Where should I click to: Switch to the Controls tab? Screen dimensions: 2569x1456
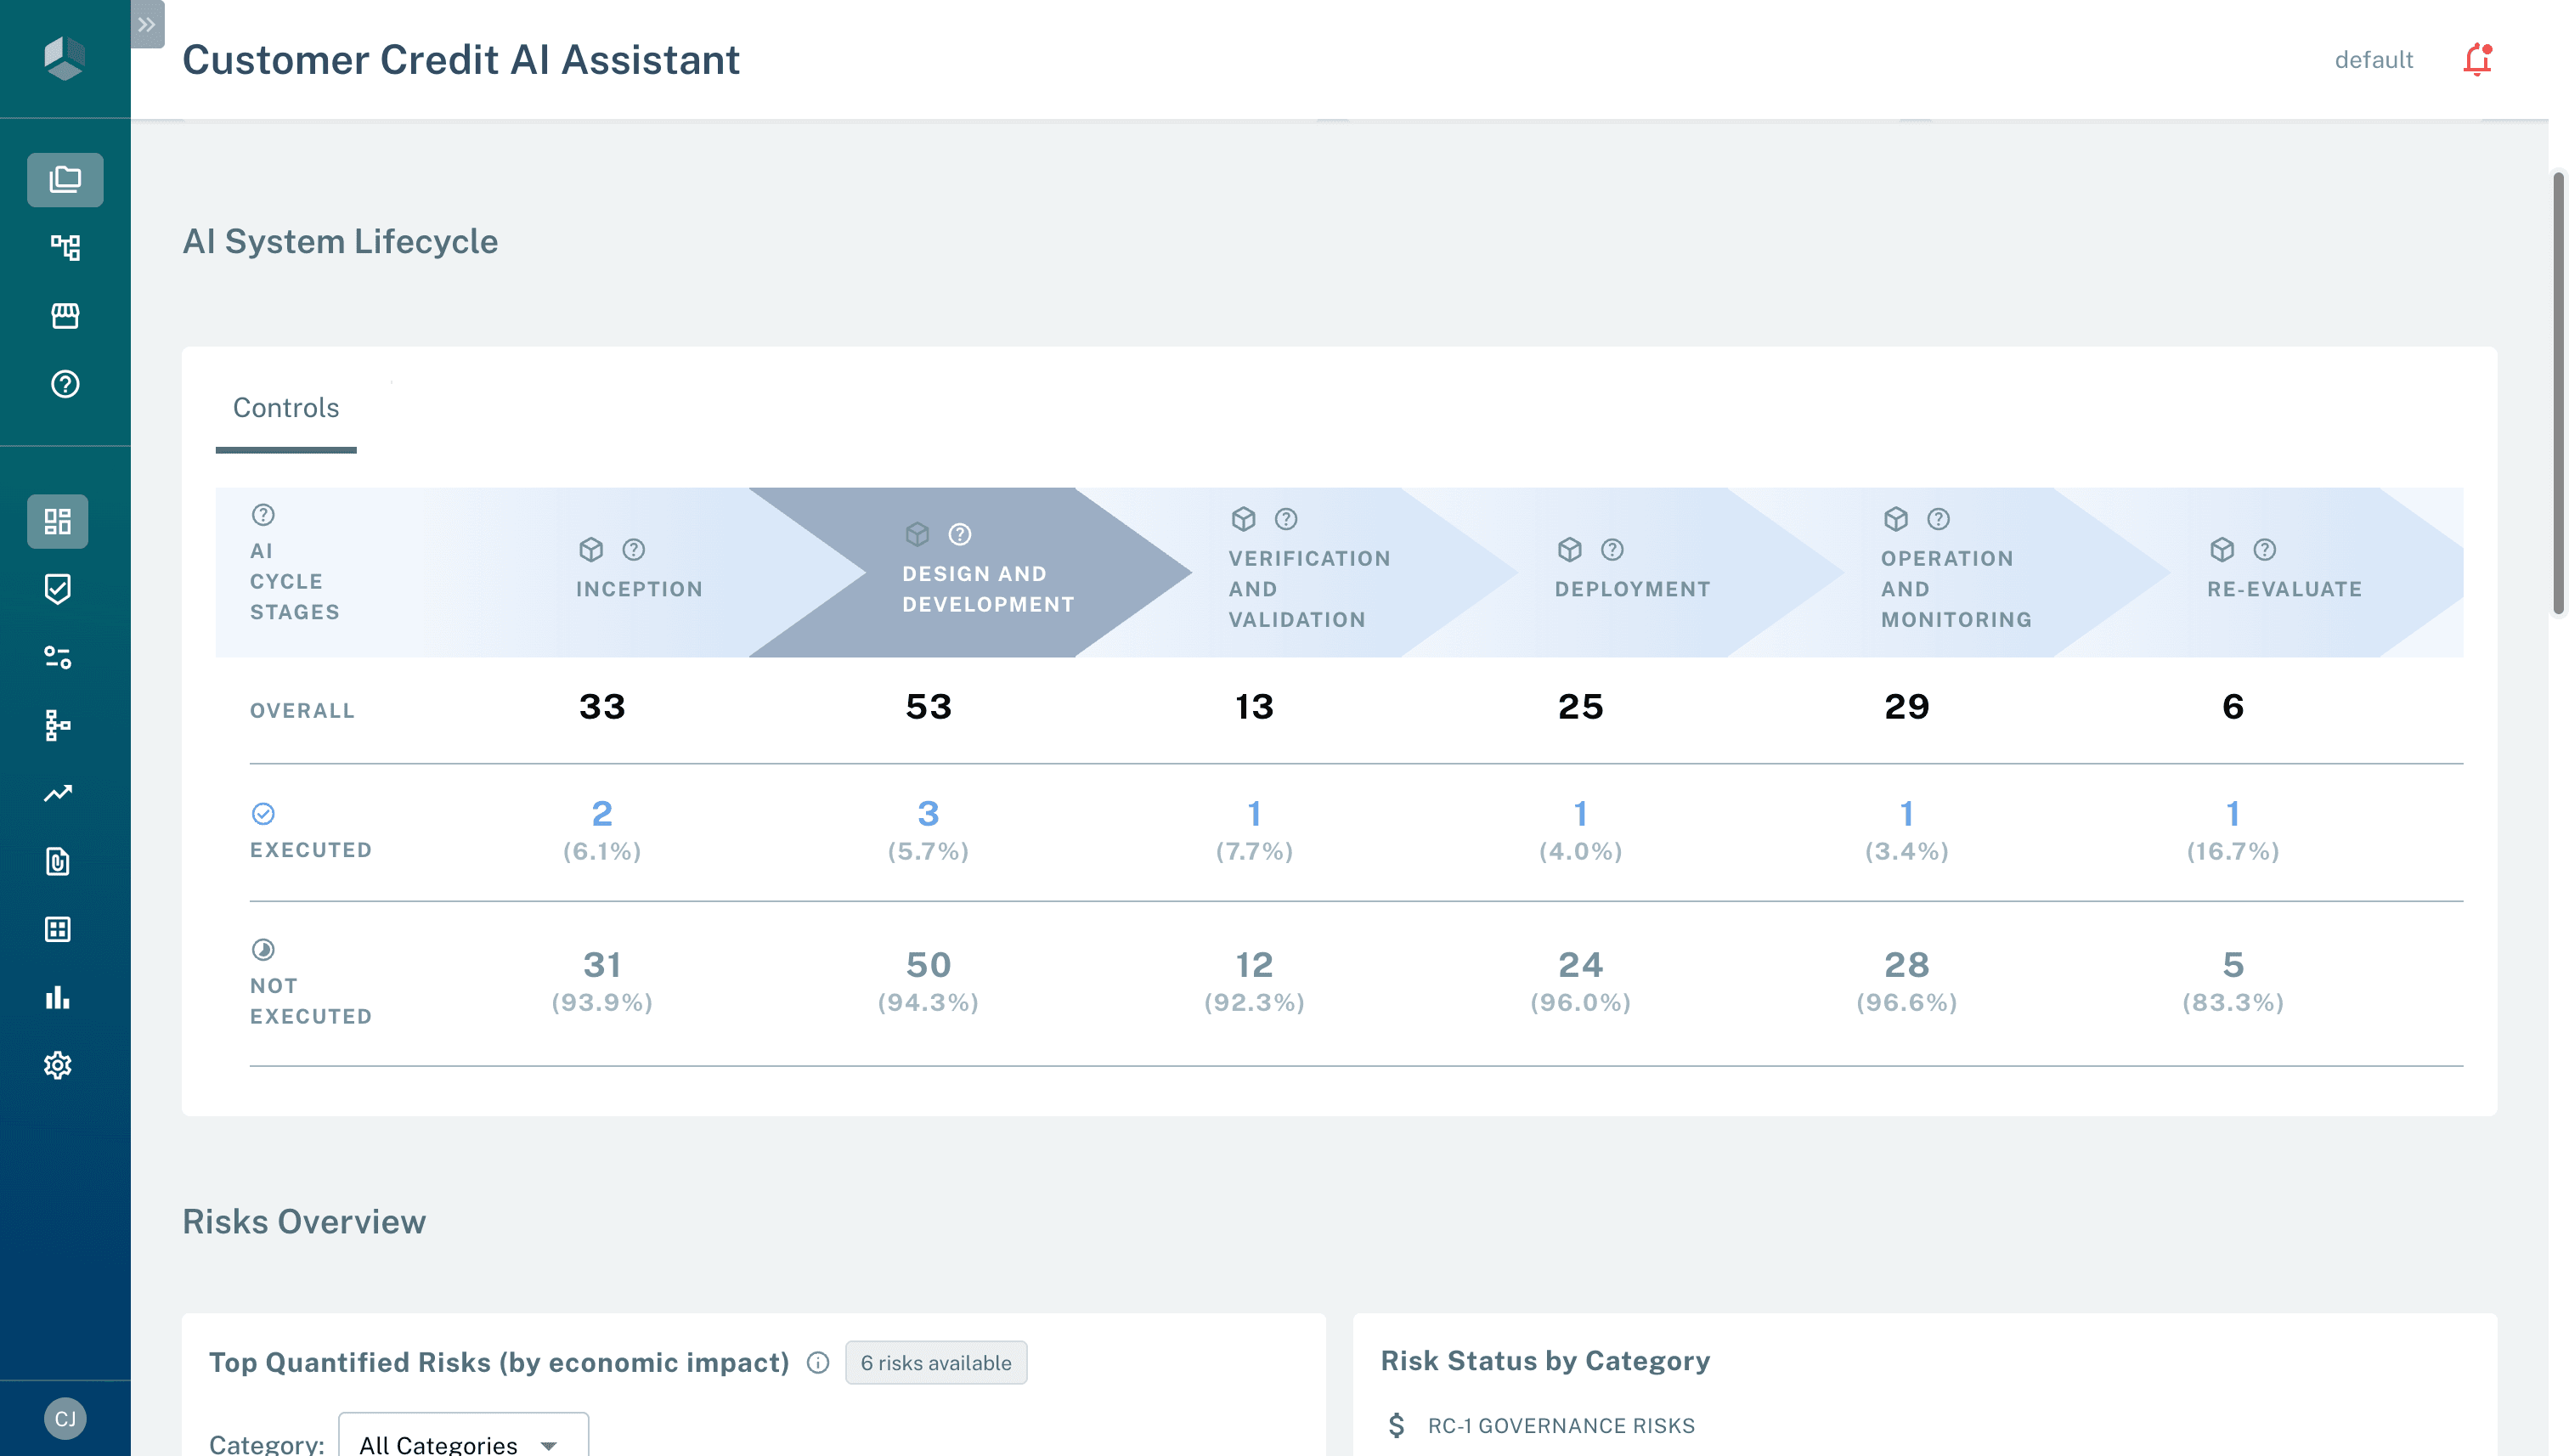[285, 408]
